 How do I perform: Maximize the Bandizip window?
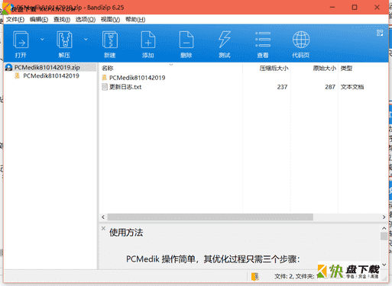point(355,8)
